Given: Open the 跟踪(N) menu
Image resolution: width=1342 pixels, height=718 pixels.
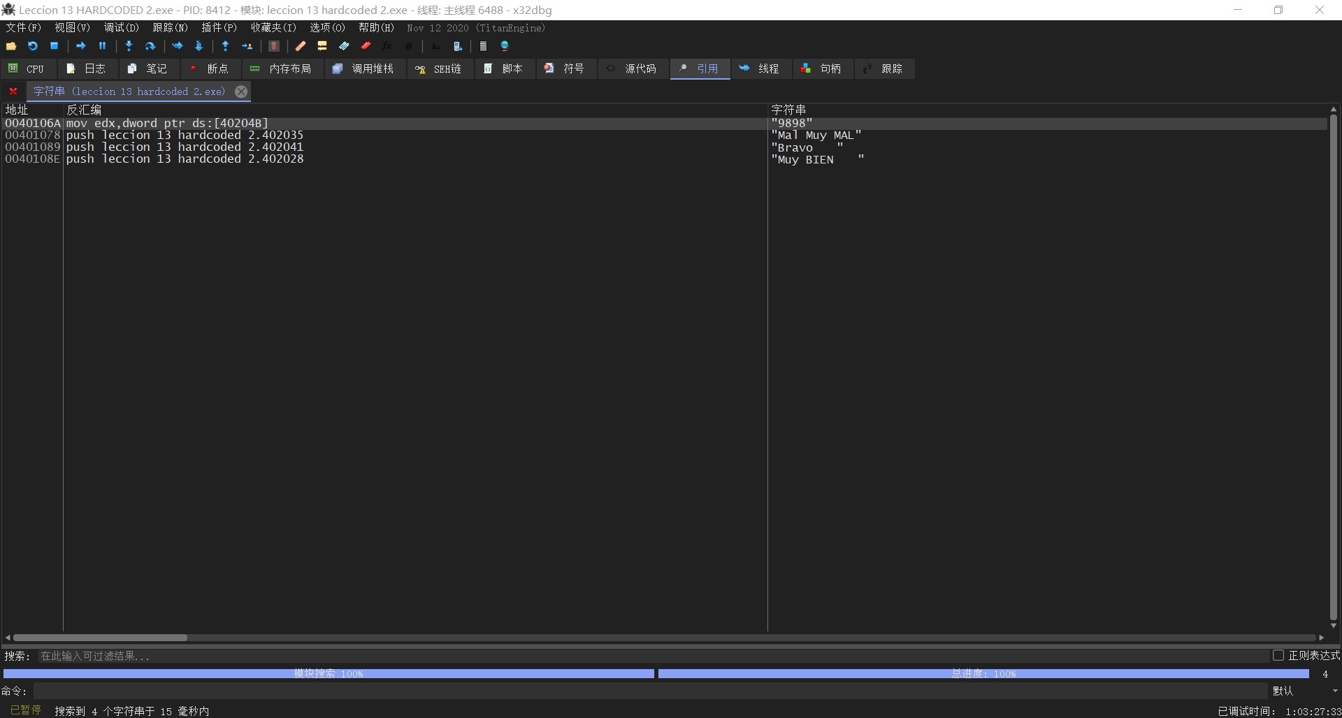Looking at the screenshot, I should tap(170, 28).
